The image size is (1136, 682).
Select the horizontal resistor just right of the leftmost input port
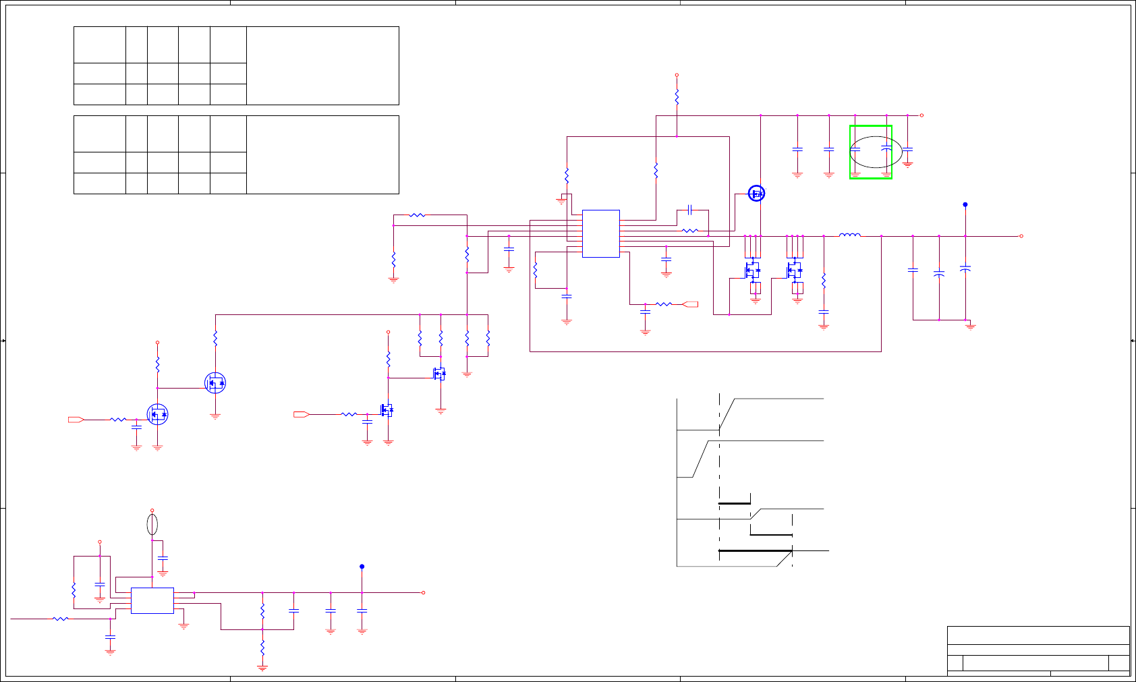(118, 420)
